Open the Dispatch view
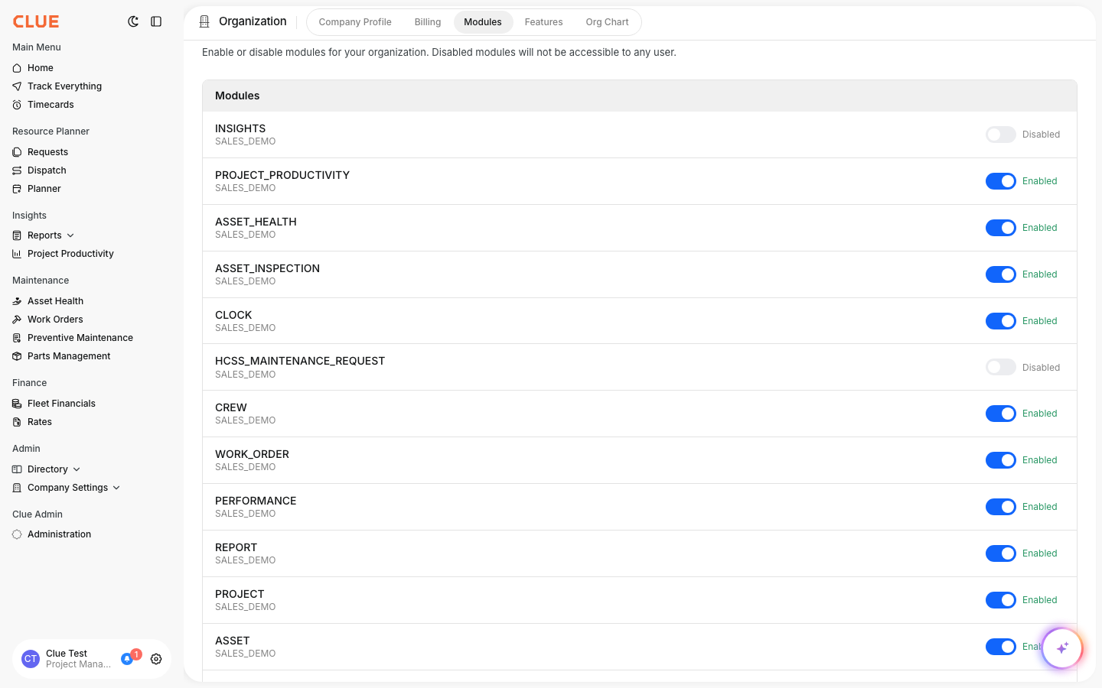The width and height of the screenshot is (1102, 688). [x=46, y=170]
